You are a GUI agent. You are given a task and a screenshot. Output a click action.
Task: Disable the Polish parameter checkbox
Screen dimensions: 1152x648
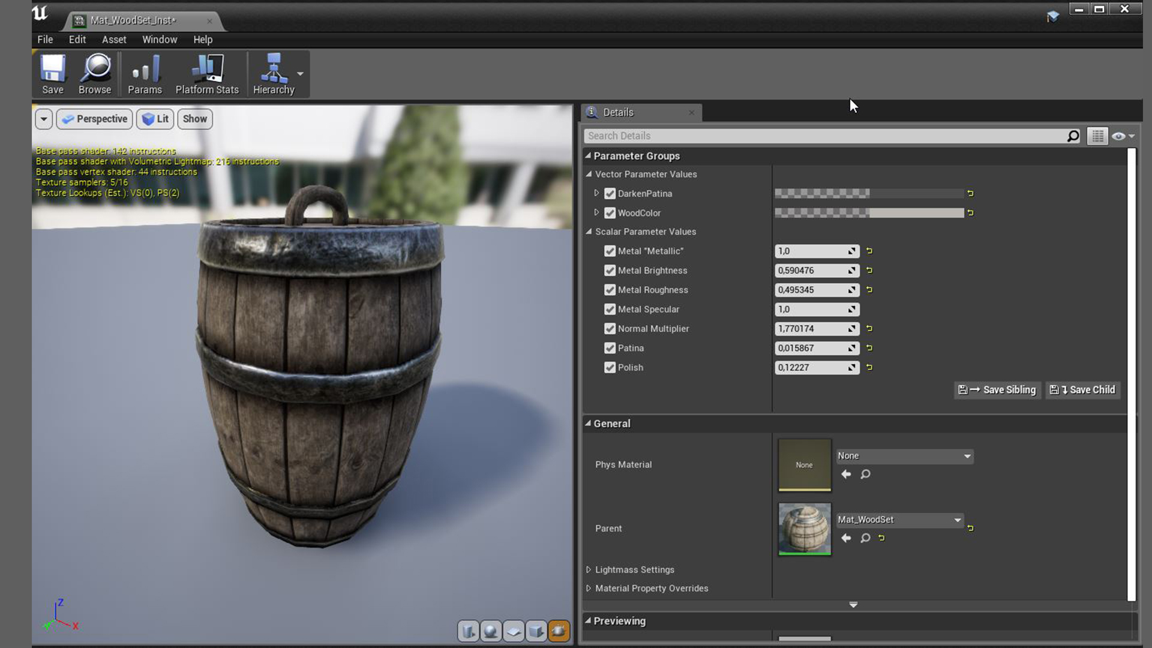[610, 368]
